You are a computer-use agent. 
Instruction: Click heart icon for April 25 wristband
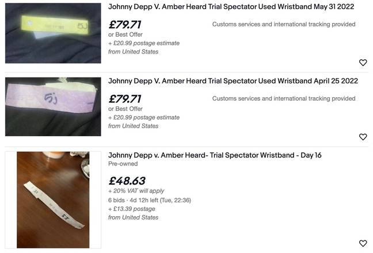coord(363,137)
